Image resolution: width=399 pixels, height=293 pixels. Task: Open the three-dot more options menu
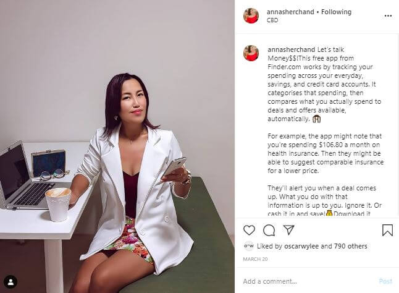(388, 16)
